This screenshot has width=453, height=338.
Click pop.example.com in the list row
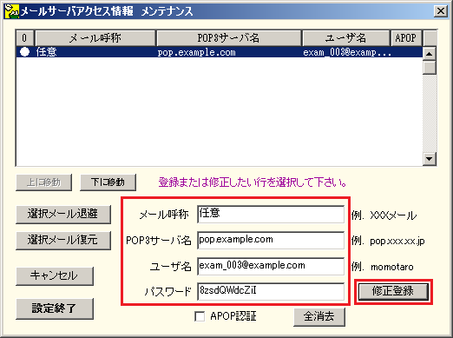(x=196, y=52)
